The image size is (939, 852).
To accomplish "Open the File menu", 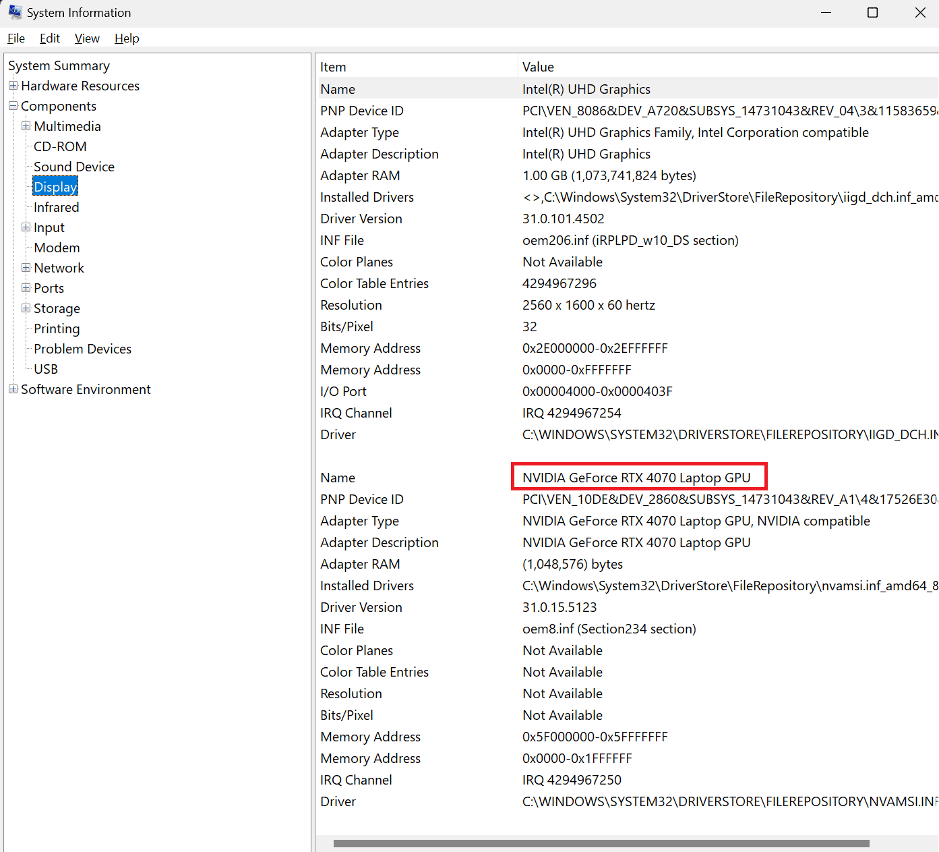I will pos(16,38).
